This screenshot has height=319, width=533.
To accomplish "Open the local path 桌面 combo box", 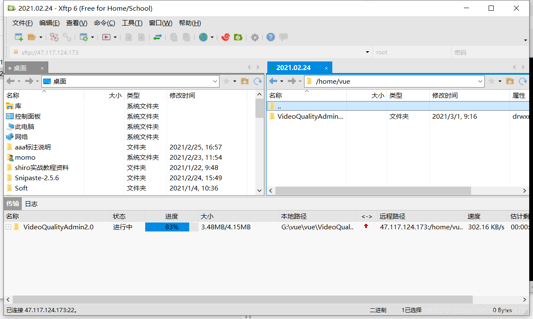I will [x=130, y=81].
